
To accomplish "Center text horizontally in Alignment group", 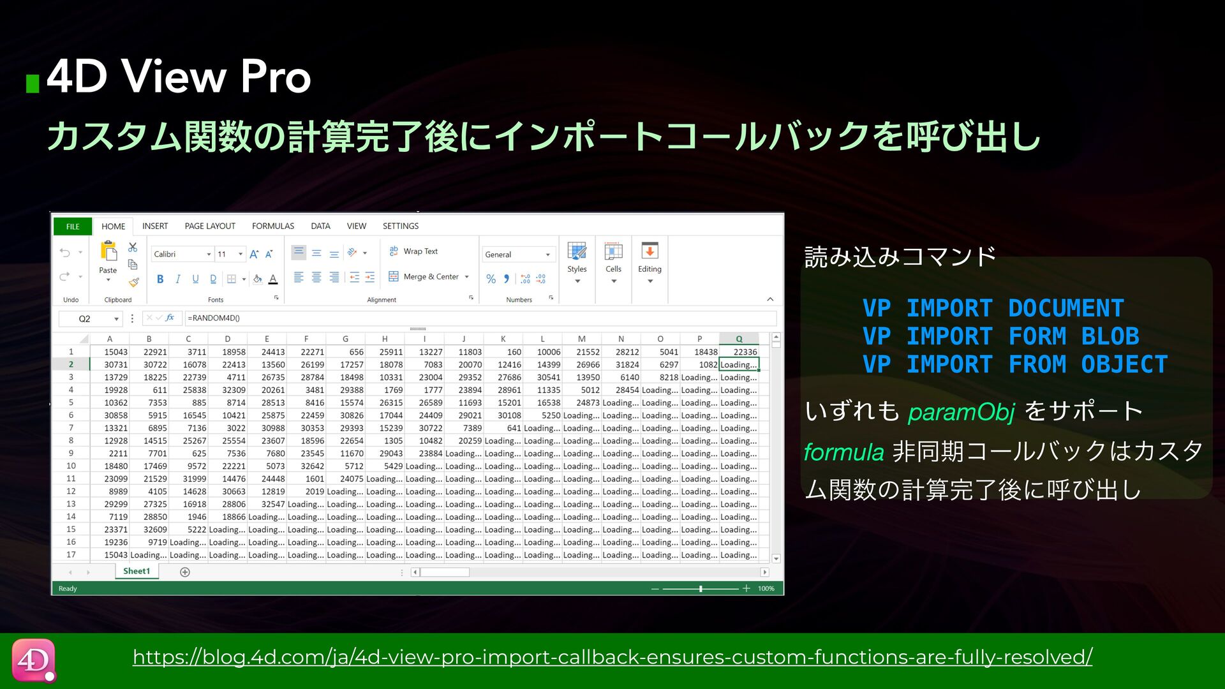I will coord(316,277).
